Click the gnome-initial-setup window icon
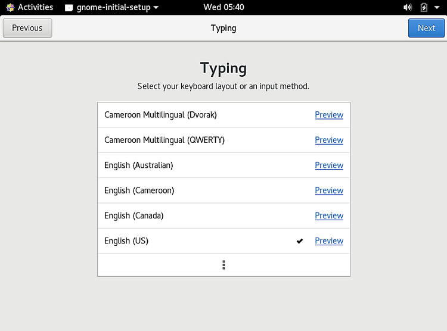The height and width of the screenshot is (331, 447). tap(69, 8)
